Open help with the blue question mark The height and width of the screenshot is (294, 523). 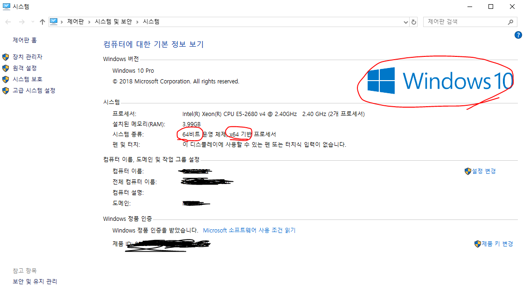coord(518,35)
